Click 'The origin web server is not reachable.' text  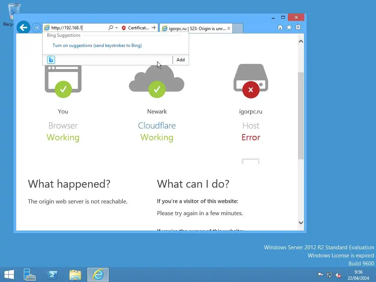[77, 202]
